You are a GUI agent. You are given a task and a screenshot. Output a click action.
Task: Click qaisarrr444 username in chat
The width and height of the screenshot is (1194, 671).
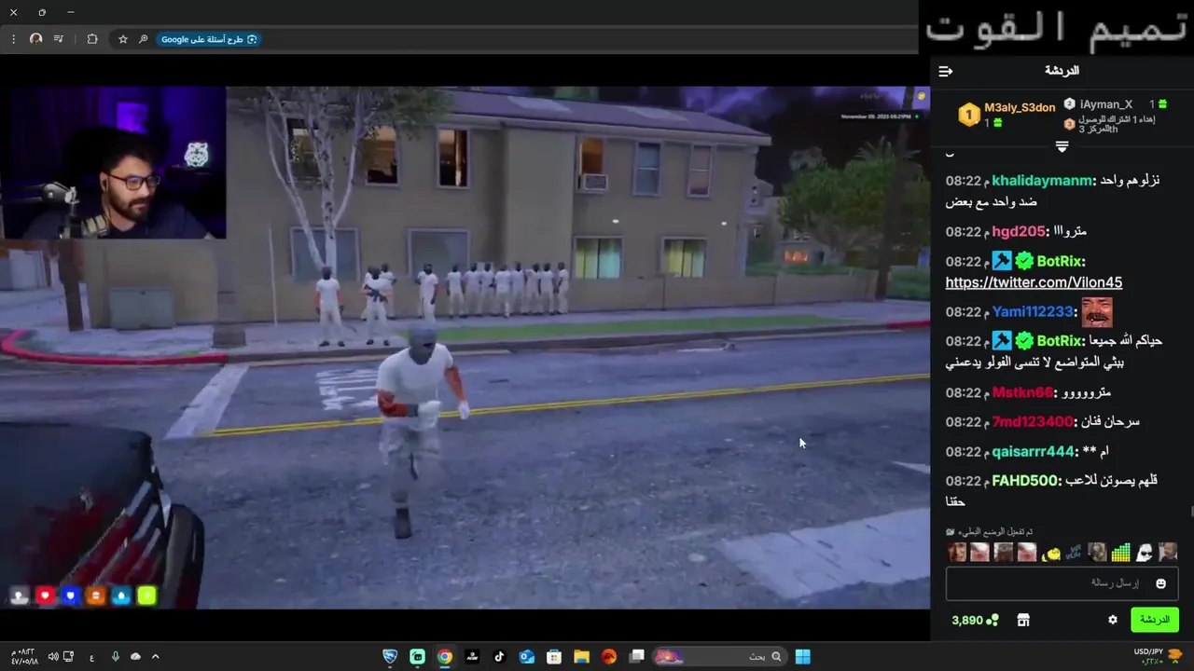click(1034, 451)
